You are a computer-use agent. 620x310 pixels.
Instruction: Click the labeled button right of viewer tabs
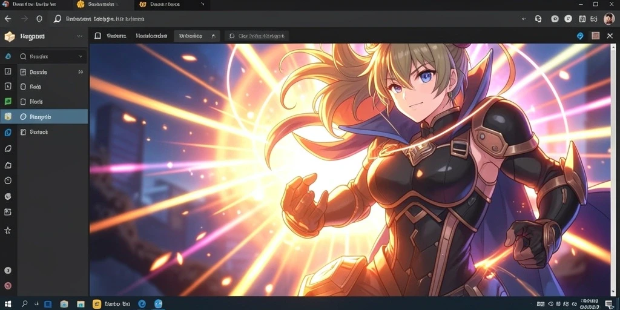[x=257, y=36]
